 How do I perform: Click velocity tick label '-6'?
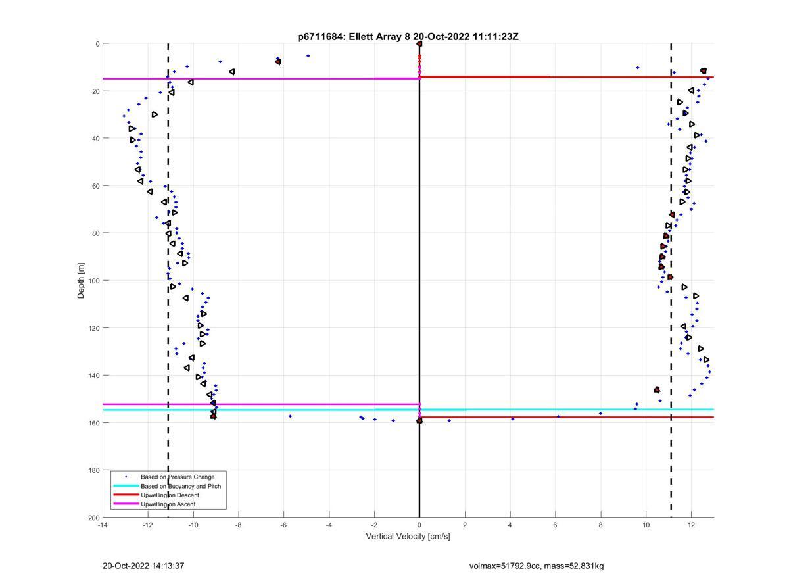point(283,525)
